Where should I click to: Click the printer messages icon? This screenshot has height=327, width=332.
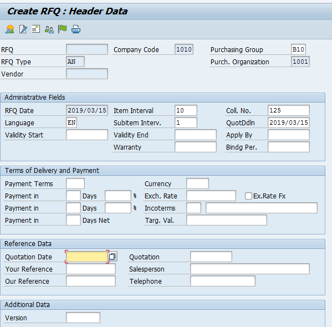(x=75, y=29)
